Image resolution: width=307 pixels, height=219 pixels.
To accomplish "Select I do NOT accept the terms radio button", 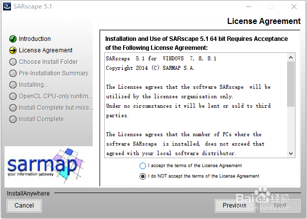I will pos(143,176).
